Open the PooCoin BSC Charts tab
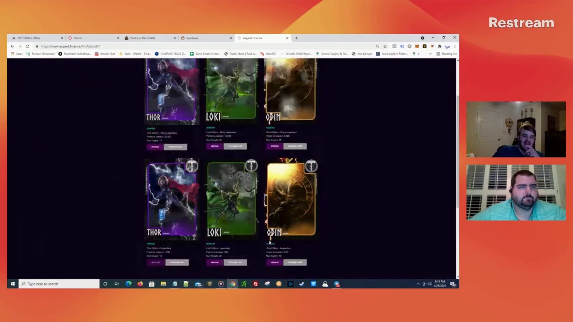This screenshot has height=322, width=573. [150, 38]
